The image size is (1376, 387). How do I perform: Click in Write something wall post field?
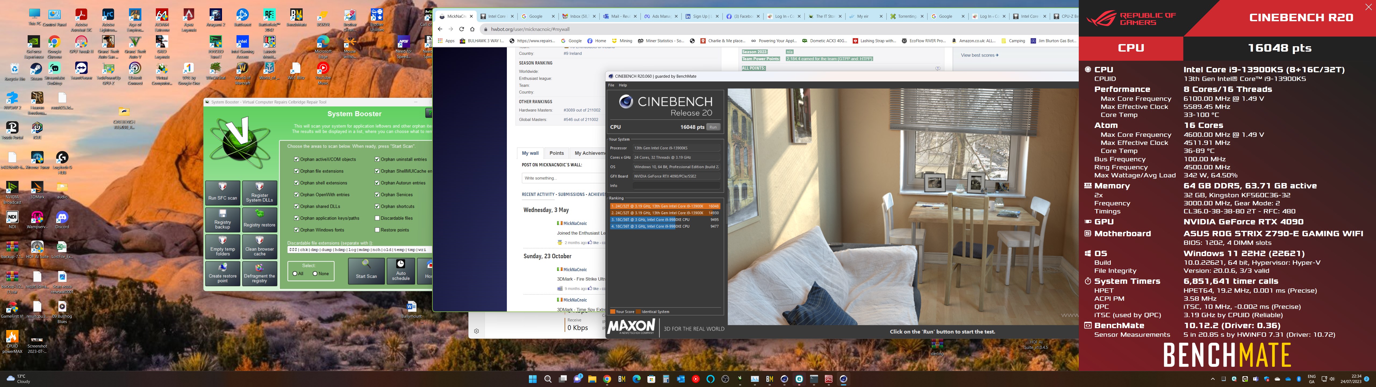click(x=564, y=178)
